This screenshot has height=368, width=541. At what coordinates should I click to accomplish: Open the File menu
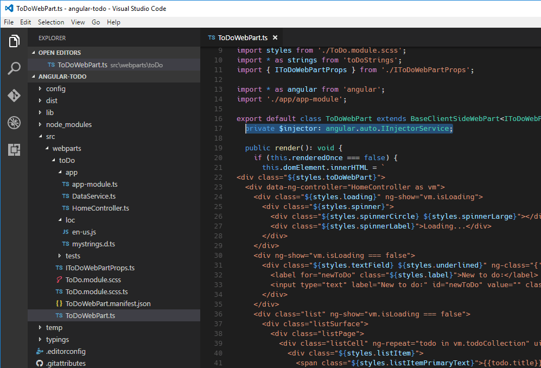click(9, 22)
